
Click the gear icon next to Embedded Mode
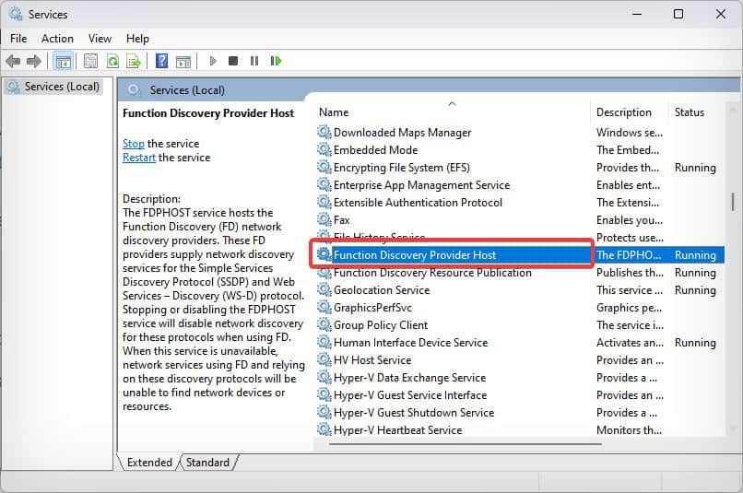pos(324,149)
